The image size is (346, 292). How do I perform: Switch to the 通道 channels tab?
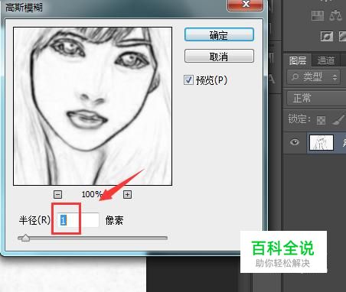pyautogui.click(x=325, y=60)
